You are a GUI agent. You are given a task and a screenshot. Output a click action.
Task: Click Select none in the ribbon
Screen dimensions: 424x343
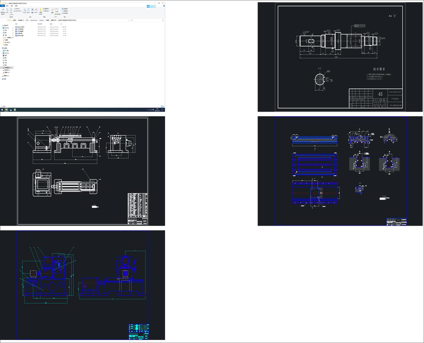(65, 11)
